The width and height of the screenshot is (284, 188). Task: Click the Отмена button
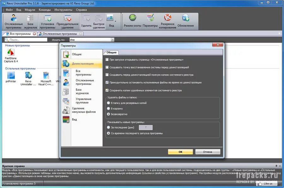(208, 152)
